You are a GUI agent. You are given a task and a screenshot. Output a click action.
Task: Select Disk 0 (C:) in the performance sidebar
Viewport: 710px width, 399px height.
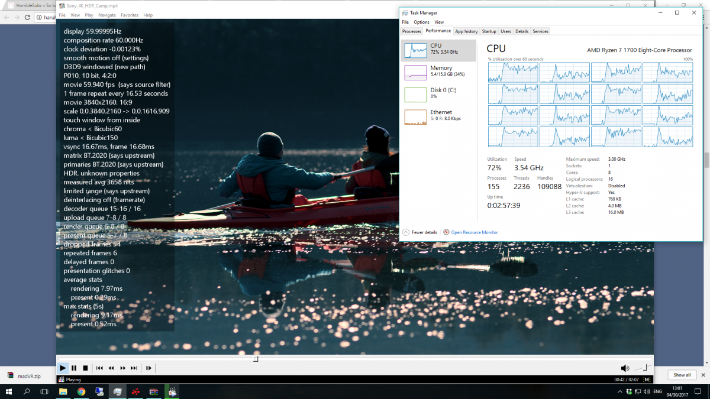438,94
